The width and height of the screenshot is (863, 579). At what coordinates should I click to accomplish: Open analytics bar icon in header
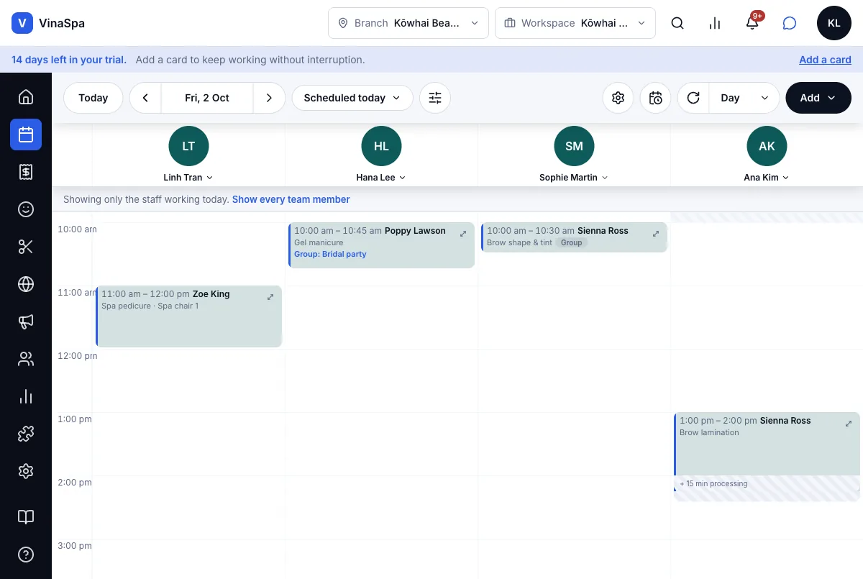pyautogui.click(x=715, y=23)
